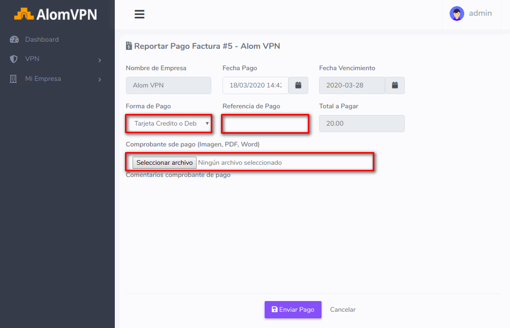Click the Cancelar link

(x=343, y=310)
